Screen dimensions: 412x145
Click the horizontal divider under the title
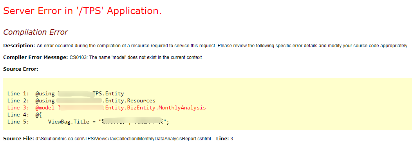tap(206, 21)
